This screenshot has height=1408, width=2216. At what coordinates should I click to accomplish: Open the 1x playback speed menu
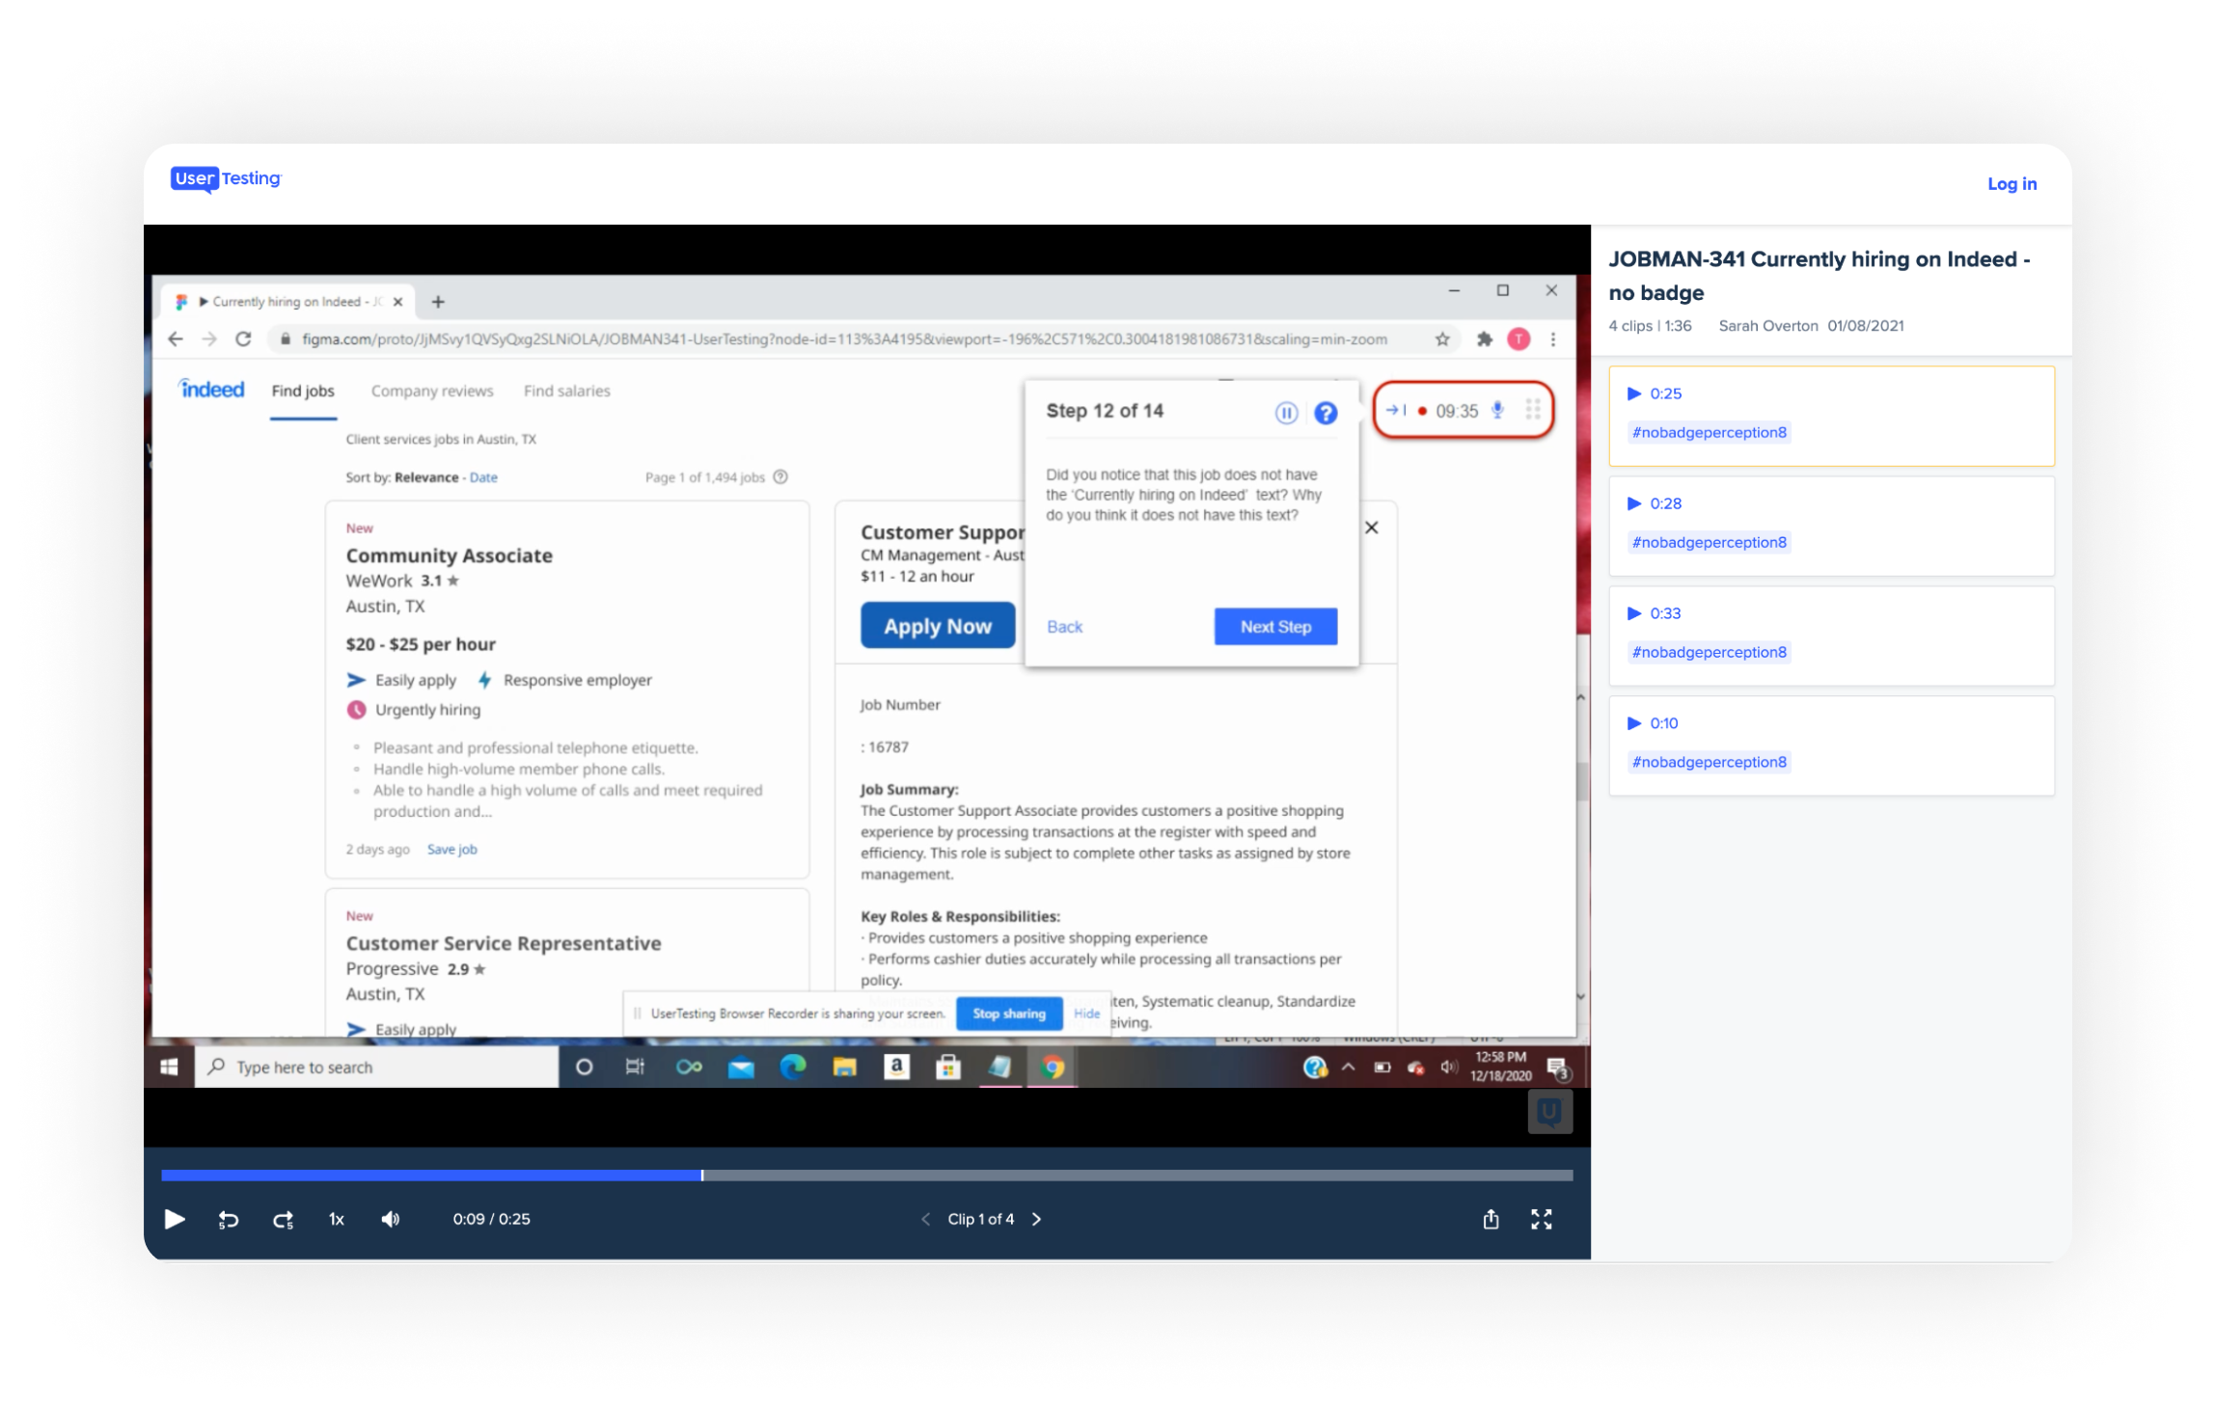(x=337, y=1219)
